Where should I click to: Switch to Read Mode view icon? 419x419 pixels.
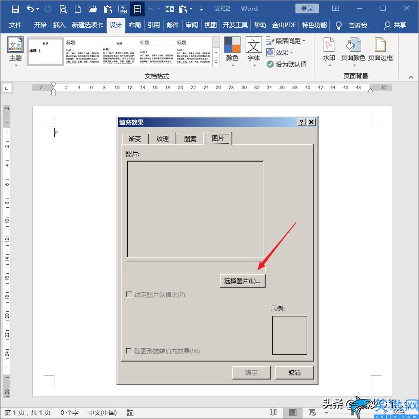coord(273,412)
